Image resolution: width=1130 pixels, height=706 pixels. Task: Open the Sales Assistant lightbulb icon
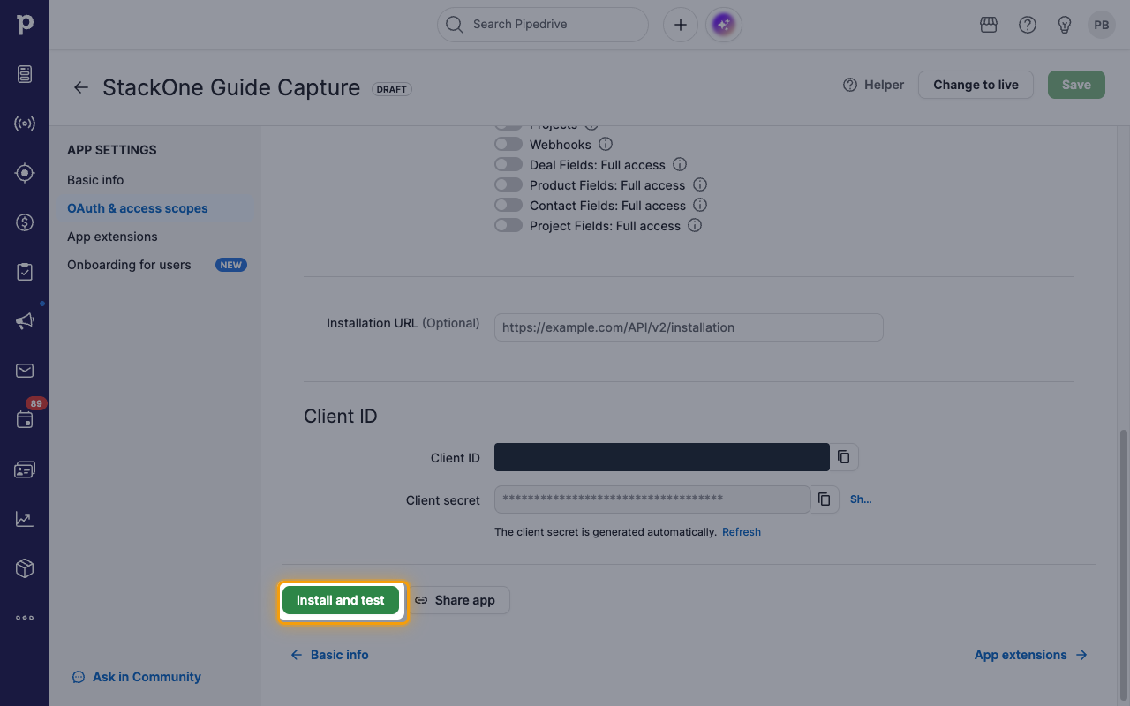(x=1065, y=25)
